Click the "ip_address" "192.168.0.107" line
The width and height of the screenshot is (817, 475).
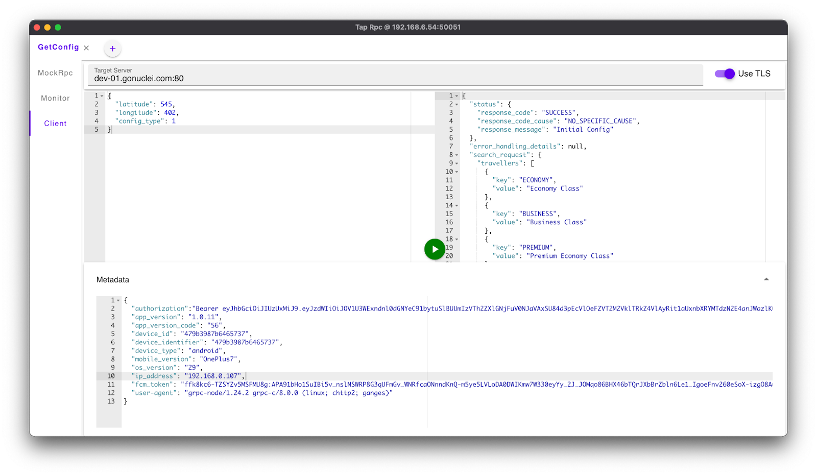click(188, 376)
